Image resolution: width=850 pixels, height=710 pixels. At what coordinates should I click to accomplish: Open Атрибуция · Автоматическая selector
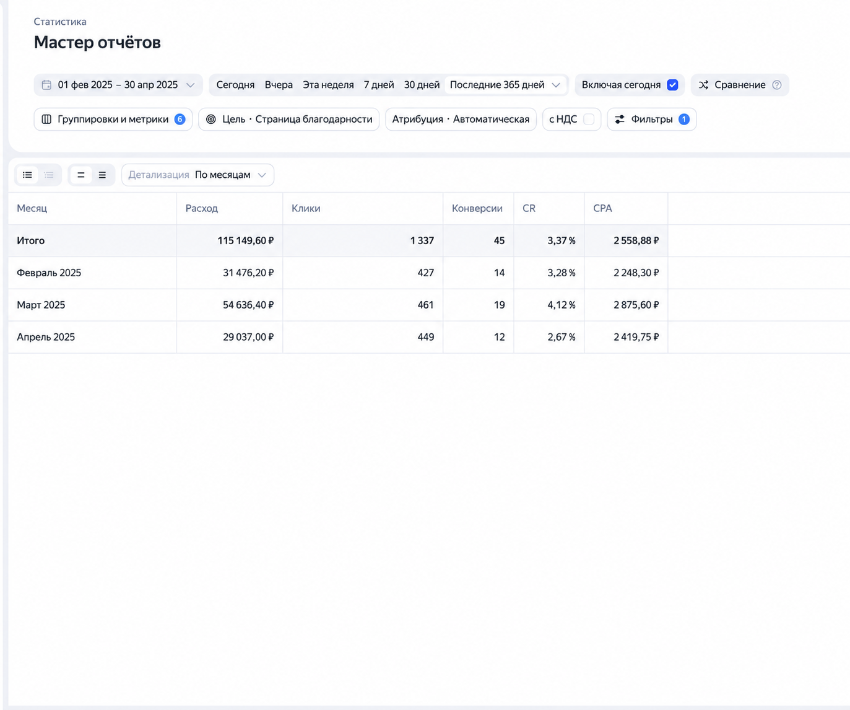[461, 119]
